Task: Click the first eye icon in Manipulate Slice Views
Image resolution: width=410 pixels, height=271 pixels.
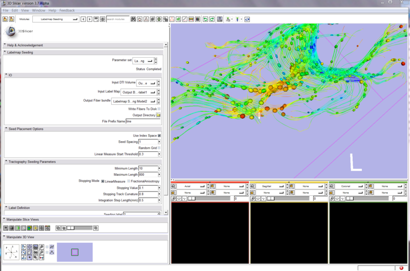Action: [x=6, y=228]
